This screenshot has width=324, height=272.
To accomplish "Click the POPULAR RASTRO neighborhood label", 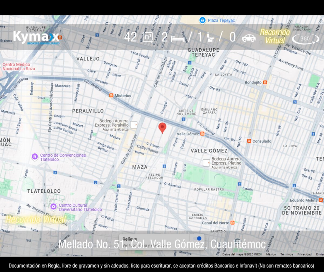I will pos(209,190).
